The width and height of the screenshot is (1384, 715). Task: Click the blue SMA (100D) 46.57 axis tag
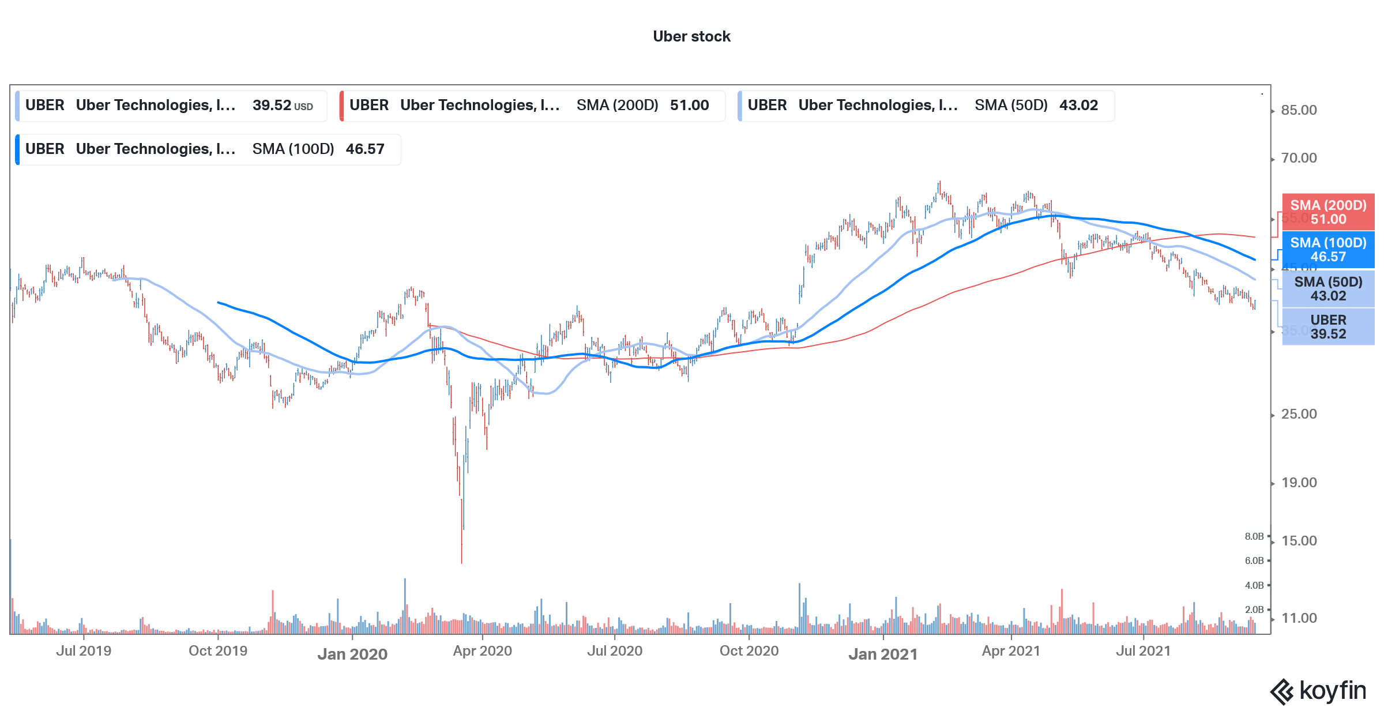pyautogui.click(x=1328, y=250)
